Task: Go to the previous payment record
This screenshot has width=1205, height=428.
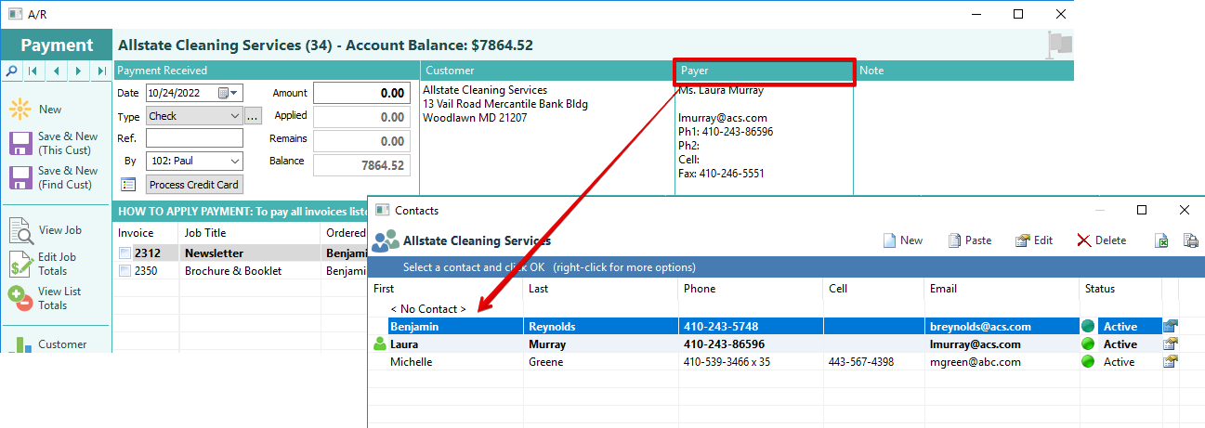Action: tap(56, 71)
